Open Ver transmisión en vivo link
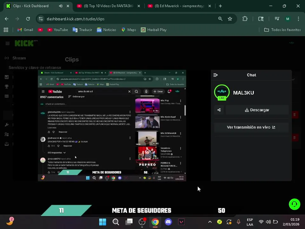The width and height of the screenshot is (305, 229). coord(251,127)
